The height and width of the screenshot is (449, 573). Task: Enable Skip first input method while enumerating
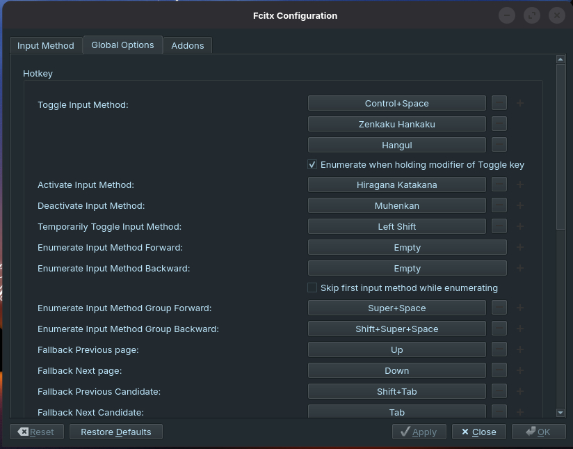312,288
